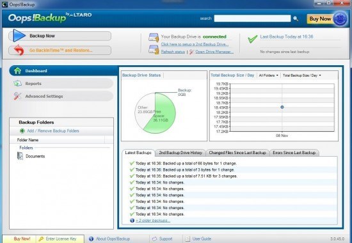Click the Backup Drive Status panel title

click(141, 75)
